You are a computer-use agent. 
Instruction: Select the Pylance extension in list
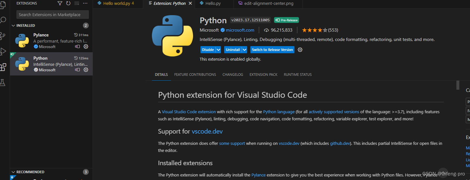coord(51,41)
